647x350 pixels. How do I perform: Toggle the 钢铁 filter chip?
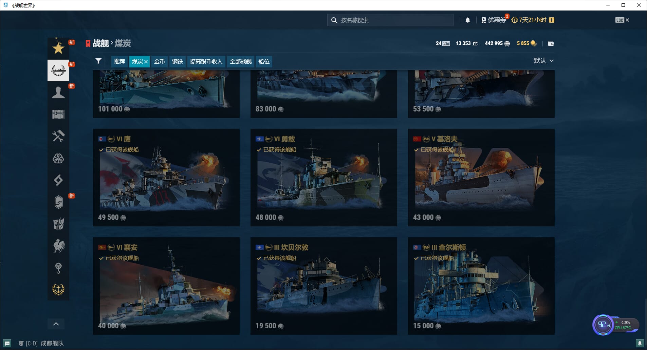pos(177,62)
